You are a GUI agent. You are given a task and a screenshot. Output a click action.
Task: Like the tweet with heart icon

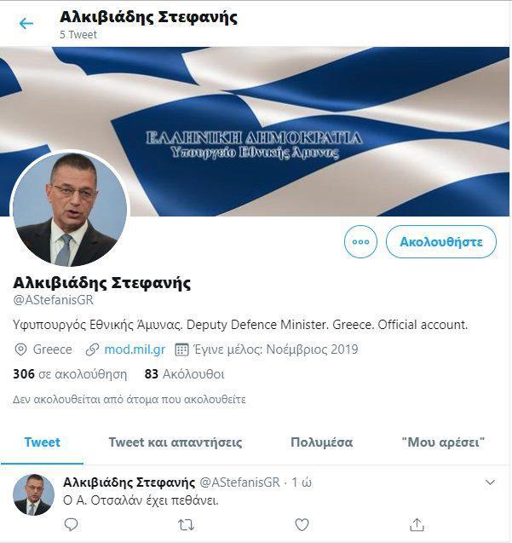click(x=302, y=524)
